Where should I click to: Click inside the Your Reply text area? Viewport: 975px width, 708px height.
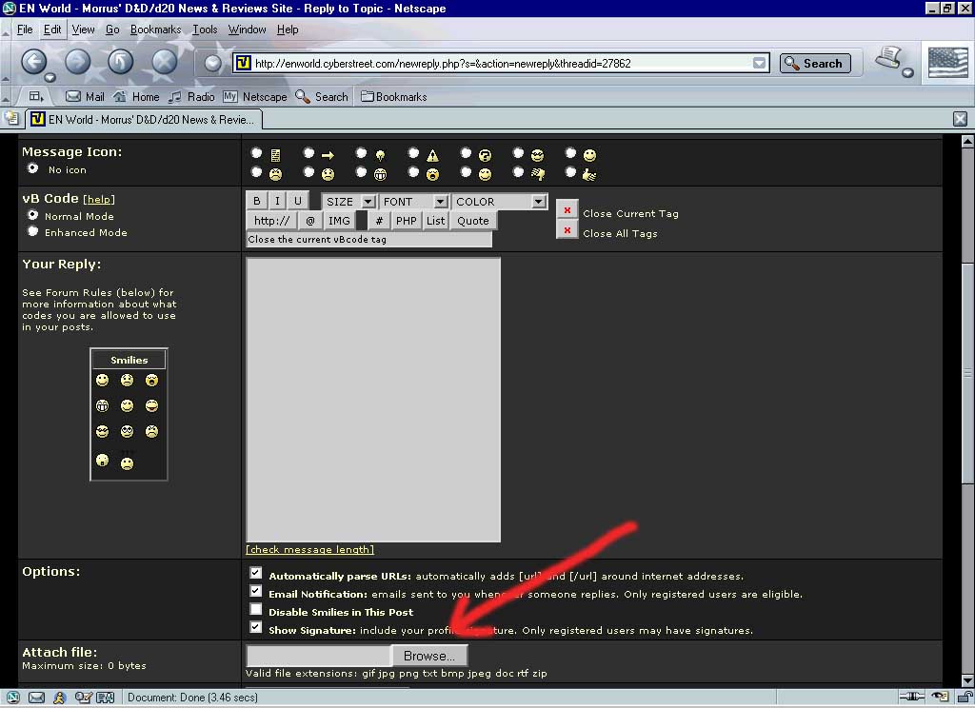click(x=373, y=400)
